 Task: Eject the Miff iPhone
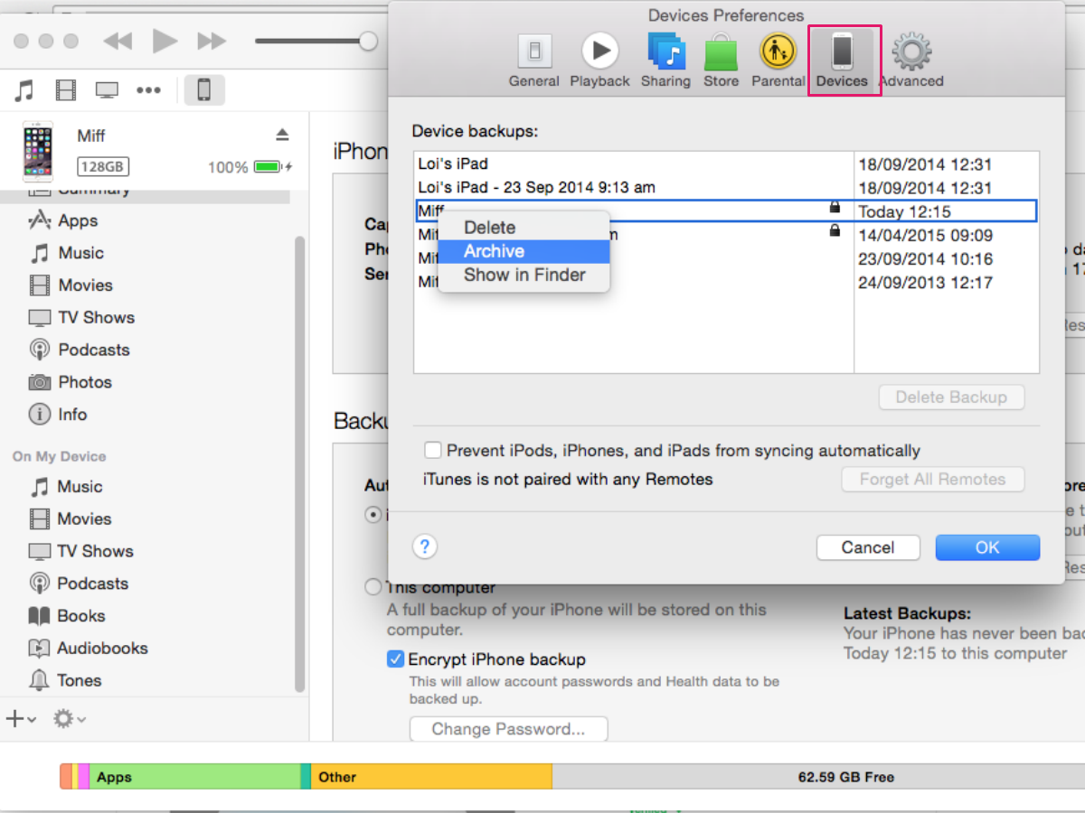click(282, 135)
